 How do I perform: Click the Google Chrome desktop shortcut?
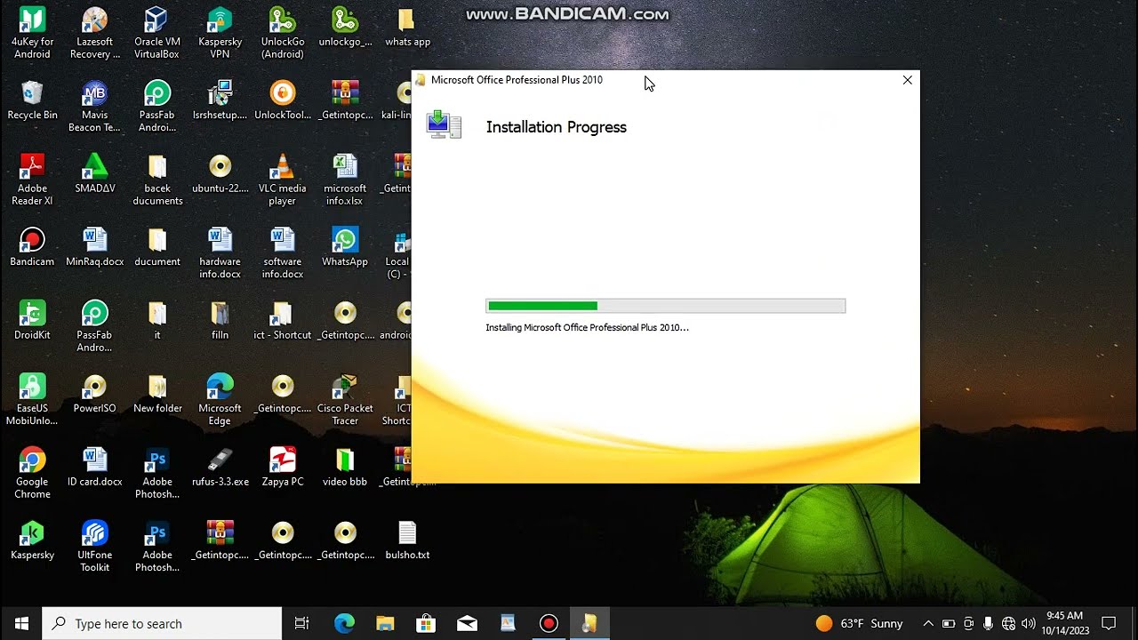pos(32,473)
